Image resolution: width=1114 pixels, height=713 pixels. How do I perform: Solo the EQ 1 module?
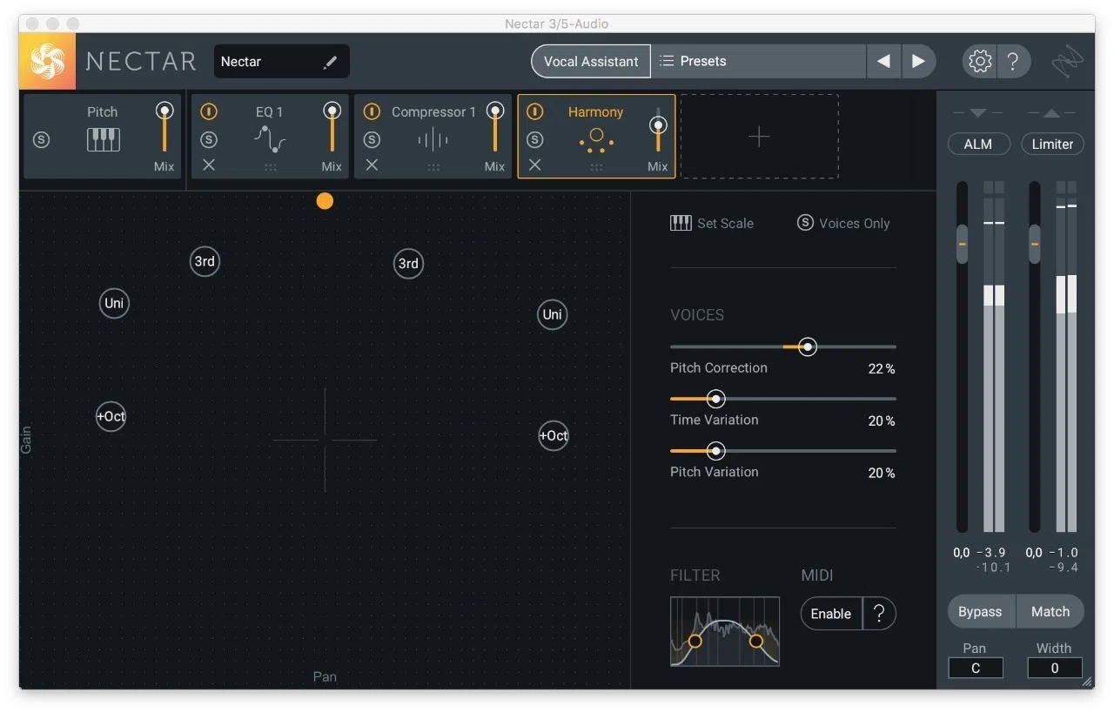pos(209,139)
